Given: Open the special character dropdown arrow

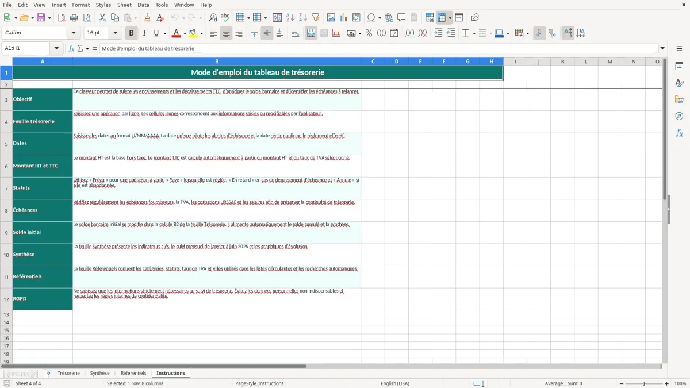Looking at the screenshot, I should click(379, 18).
